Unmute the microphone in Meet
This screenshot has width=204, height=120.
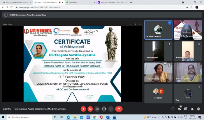click(x=83, y=109)
